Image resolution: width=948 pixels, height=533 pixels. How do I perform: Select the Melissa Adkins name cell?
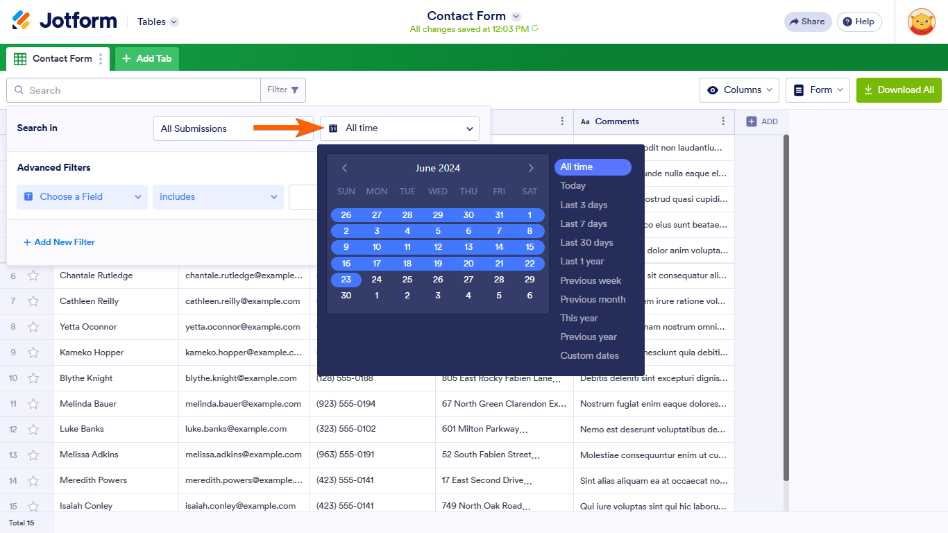116,455
